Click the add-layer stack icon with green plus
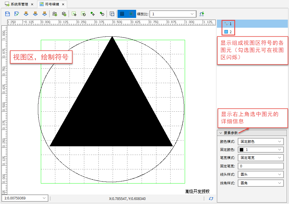This screenshot has height=204, width=289. [x=64, y=14]
